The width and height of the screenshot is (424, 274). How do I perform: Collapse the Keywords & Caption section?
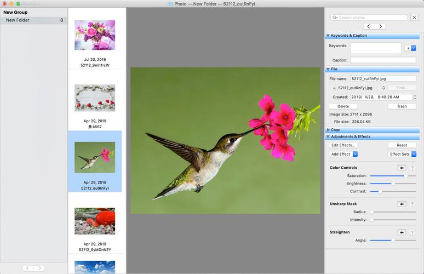pyautogui.click(x=328, y=36)
